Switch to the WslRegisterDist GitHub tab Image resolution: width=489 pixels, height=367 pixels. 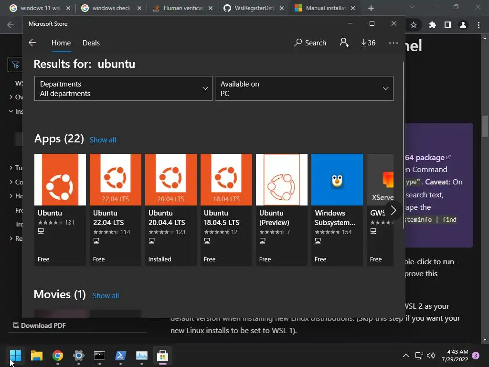(x=254, y=8)
